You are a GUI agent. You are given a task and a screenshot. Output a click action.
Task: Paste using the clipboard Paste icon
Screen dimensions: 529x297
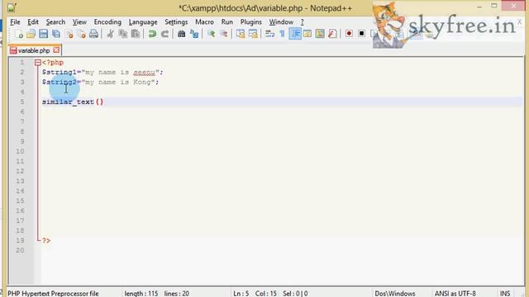136,34
